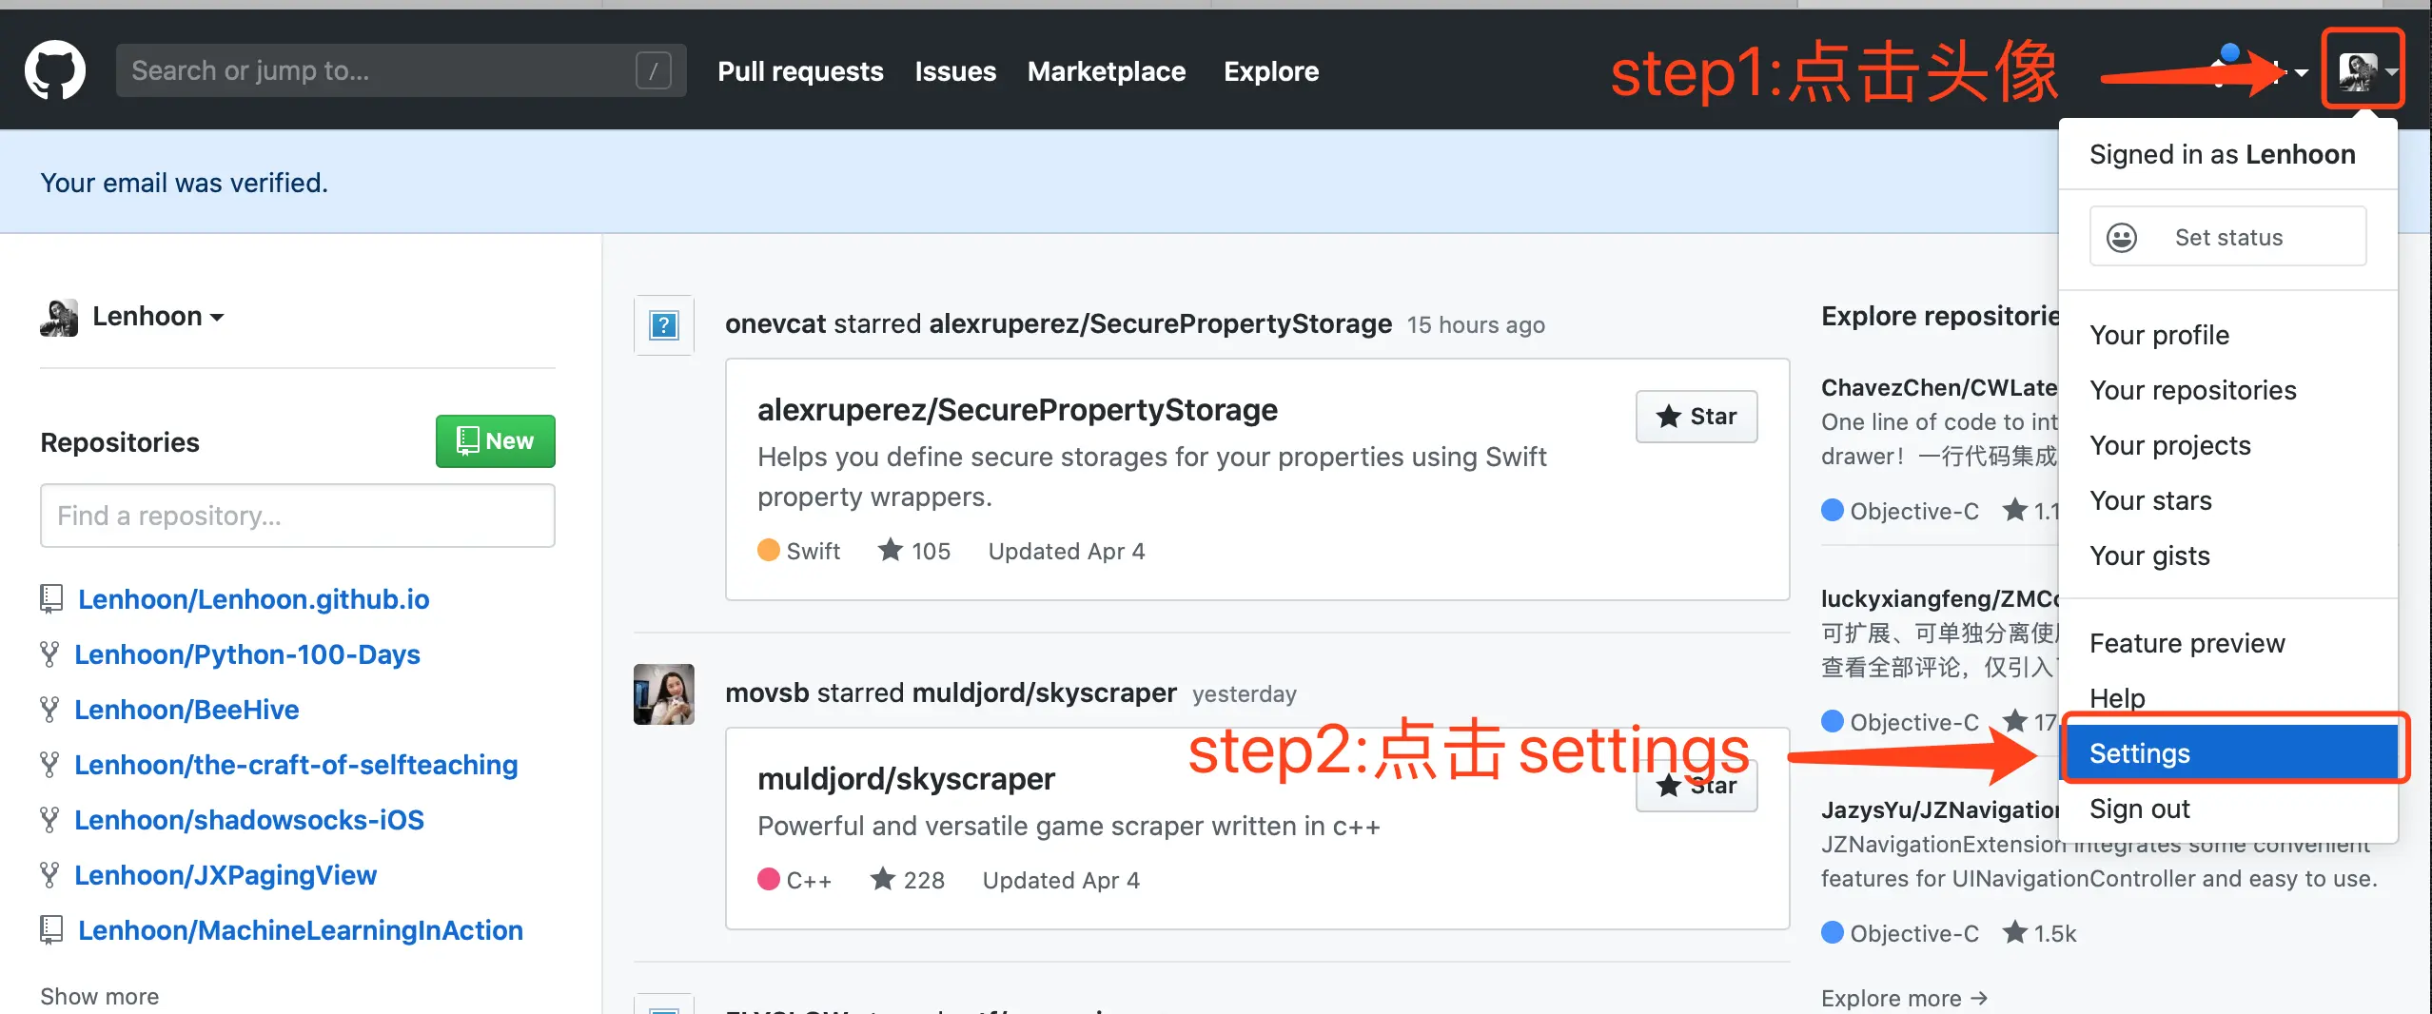Click movsb's avatar photo in the feed
Image resolution: width=2432 pixels, height=1014 pixels.
(663, 693)
